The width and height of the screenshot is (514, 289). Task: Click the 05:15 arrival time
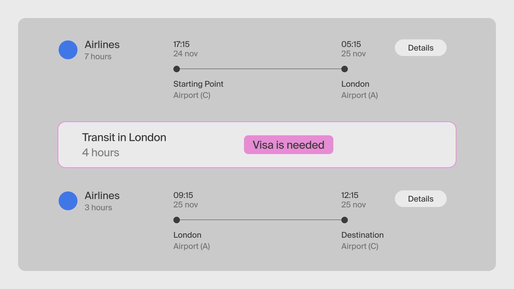pos(351,44)
